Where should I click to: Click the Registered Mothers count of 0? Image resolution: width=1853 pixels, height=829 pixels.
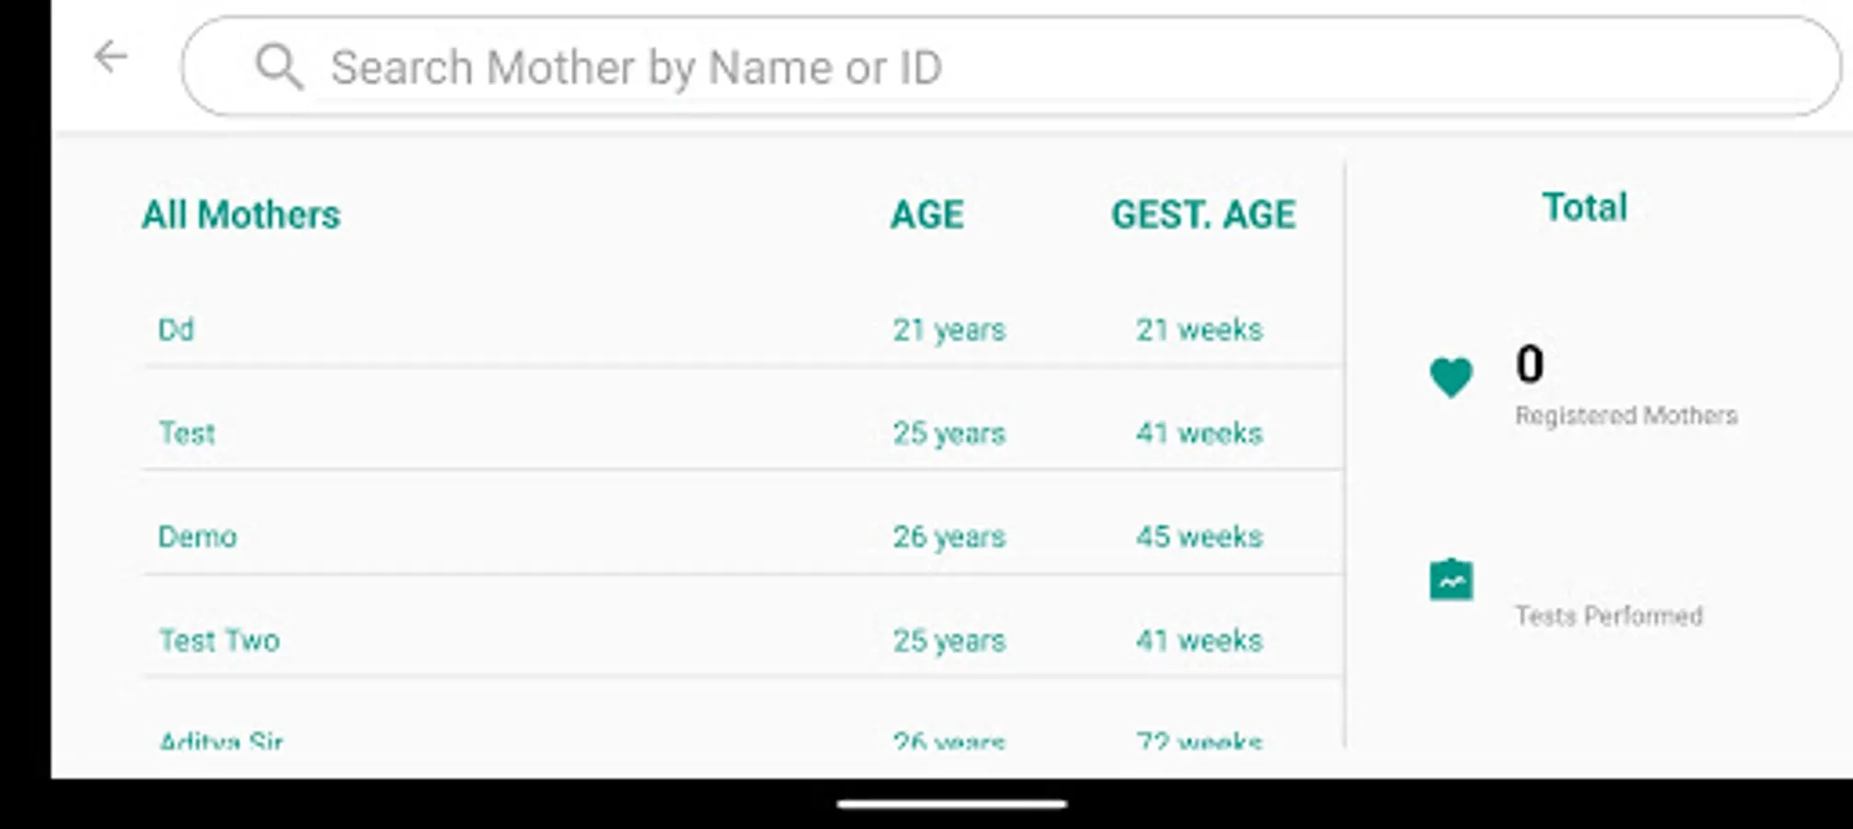tap(1530, 364)
